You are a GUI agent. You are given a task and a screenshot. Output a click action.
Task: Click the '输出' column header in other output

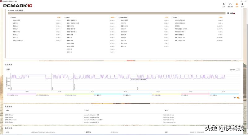click(166, 110)
